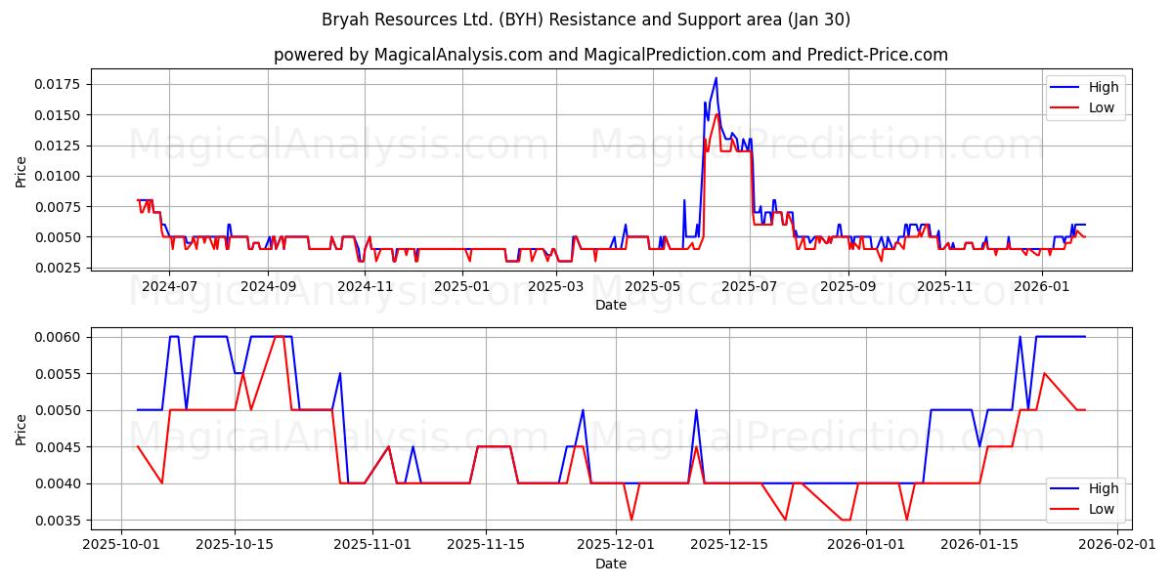1173x586 pixels.
Task: Click the 2025-10-15 date tick label
Action: point(235,544)
